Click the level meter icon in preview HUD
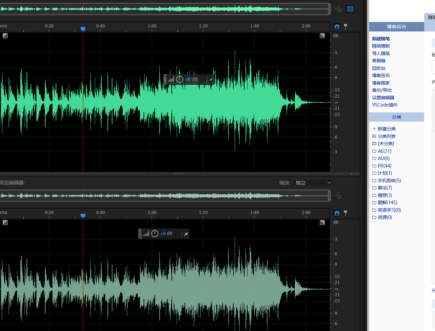Image resolution: width=435 pixels, height=331 pixels. (x=146, y=233)
